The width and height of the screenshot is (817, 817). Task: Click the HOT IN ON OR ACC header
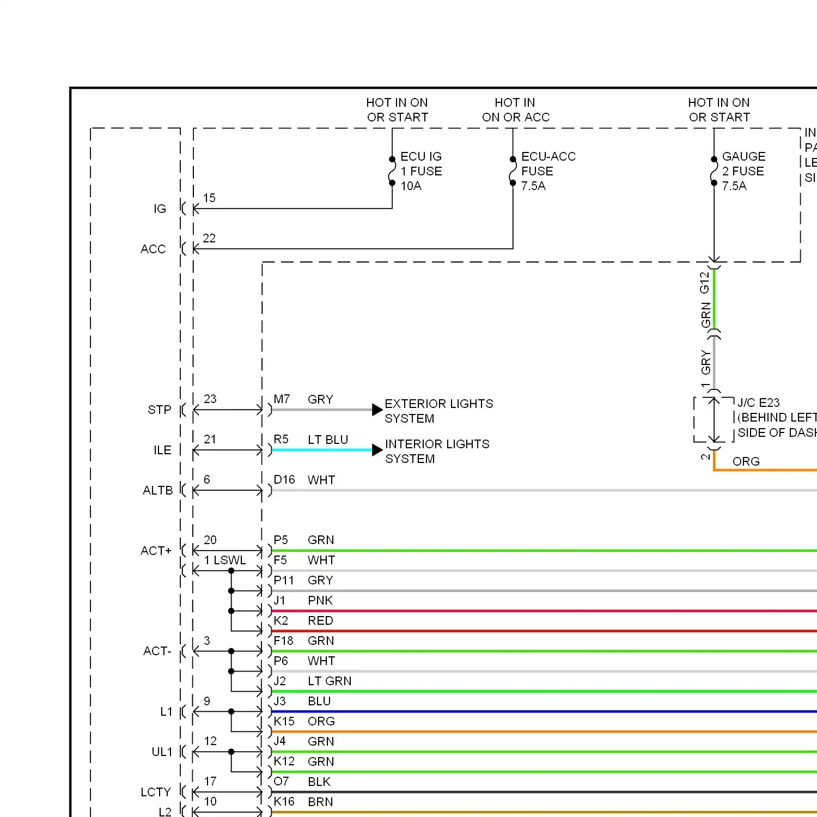[515, 109]
